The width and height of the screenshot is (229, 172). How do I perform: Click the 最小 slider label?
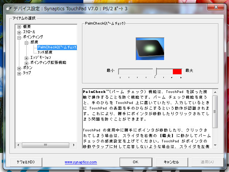pos(110,71)
